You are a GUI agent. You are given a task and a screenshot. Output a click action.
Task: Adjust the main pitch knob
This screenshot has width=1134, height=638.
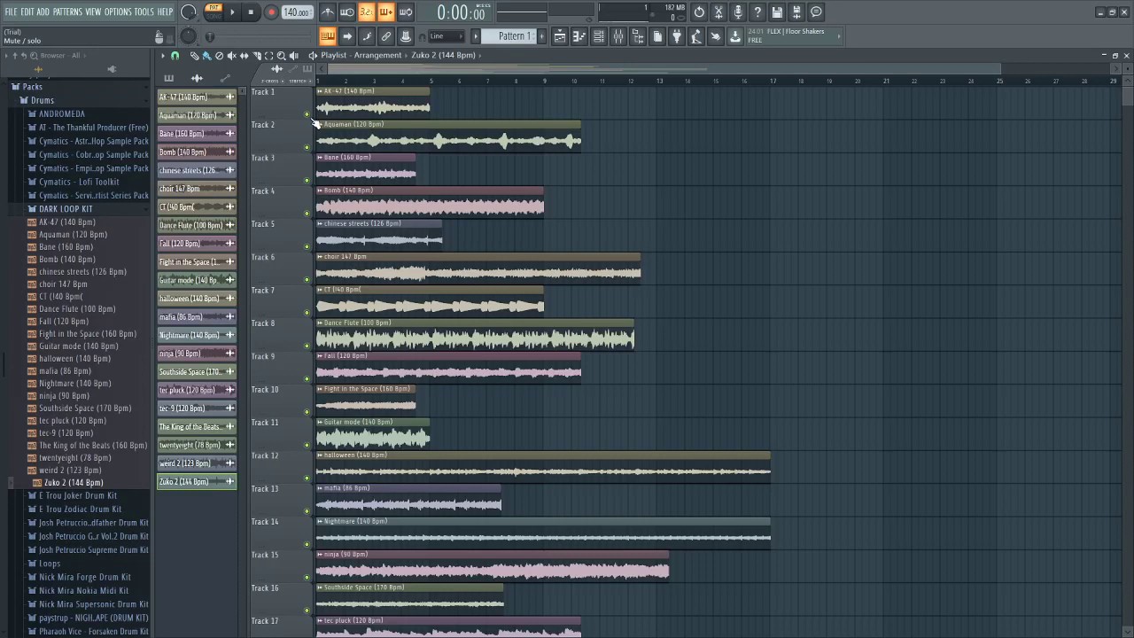188,36
